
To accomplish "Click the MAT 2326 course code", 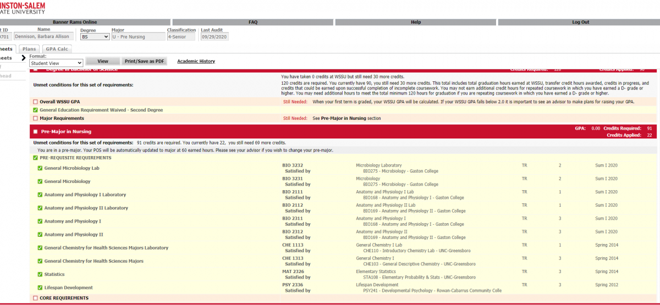I will (x=293, y=271).
